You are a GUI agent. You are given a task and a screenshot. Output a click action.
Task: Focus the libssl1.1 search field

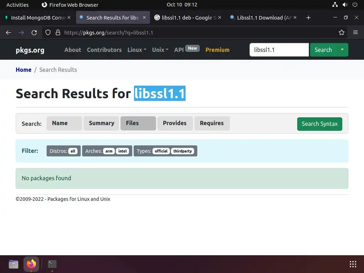pyautogui.click(x=279, y=50)
